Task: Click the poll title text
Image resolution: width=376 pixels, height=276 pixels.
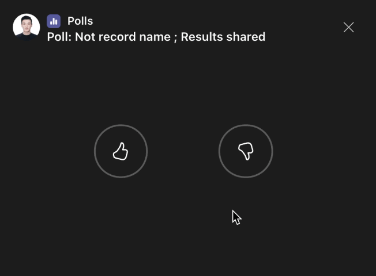Action: click(x=156, y=37)
